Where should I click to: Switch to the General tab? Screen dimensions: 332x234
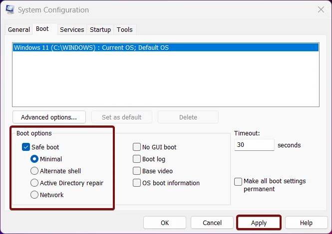coord(19,29)
